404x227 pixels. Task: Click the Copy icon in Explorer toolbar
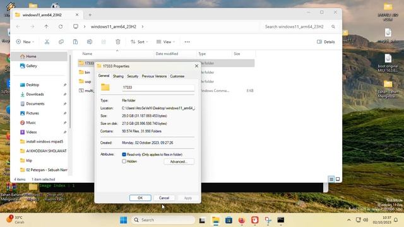tap(61, 42)
